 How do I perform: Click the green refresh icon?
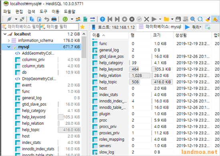[65, 19]
